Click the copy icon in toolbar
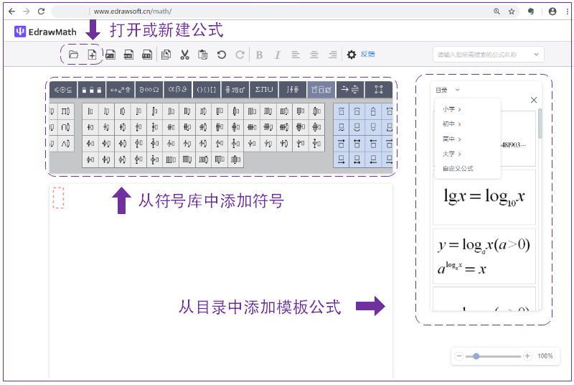Screen dimensions: 574x385 pos(166,55)
